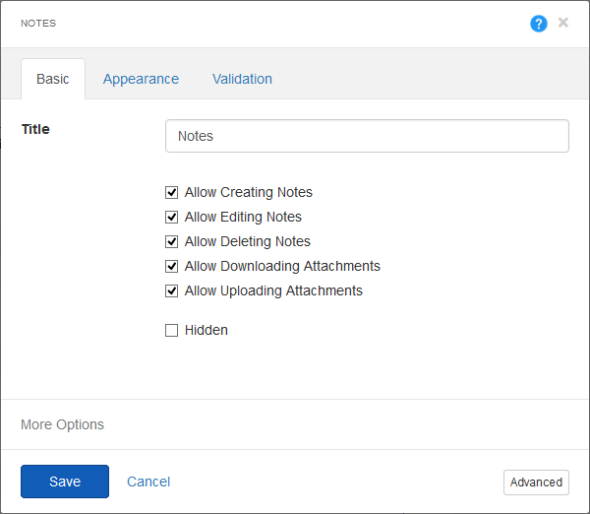Click the Allow Uploading Attachments label

pyautogui.click(x=273, y=290)
